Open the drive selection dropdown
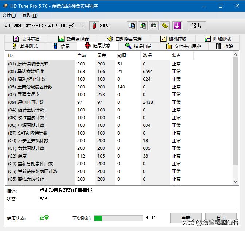 [44, 26]
